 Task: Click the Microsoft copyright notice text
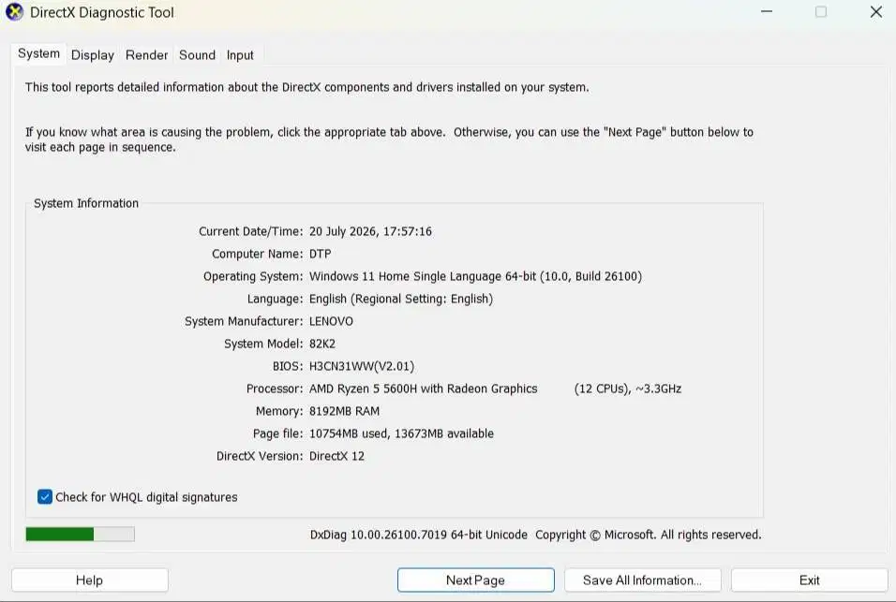coord(648,535)
